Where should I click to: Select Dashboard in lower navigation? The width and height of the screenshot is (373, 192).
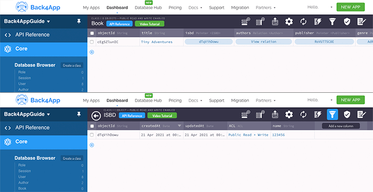coord(117,100)
